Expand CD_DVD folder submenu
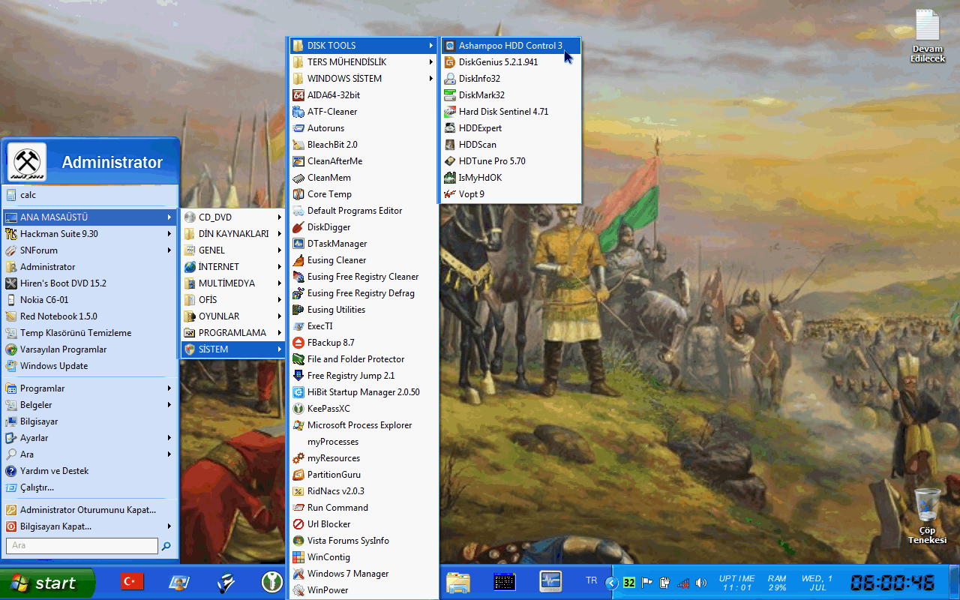This screenshot has width=960, height=600. [233, 217]
